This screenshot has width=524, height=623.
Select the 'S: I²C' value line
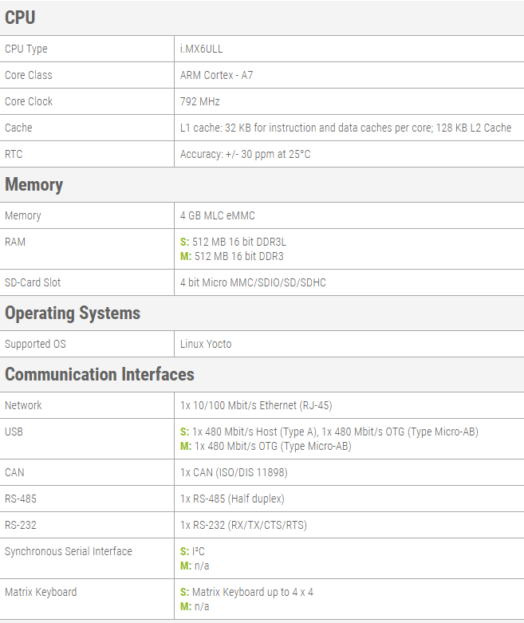[192, 551]
